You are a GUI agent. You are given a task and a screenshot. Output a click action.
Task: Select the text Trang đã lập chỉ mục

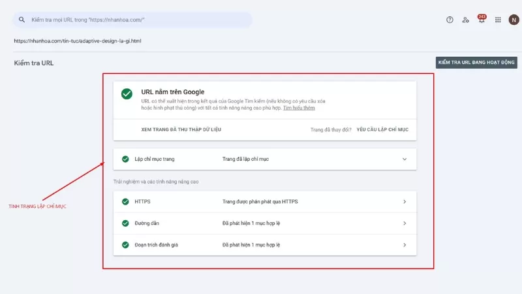245,159
